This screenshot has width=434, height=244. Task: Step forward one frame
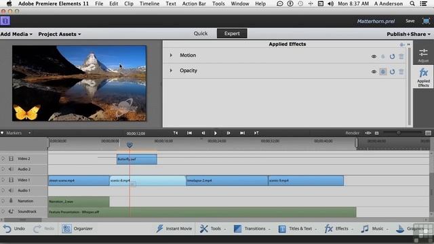coord(229,133)
